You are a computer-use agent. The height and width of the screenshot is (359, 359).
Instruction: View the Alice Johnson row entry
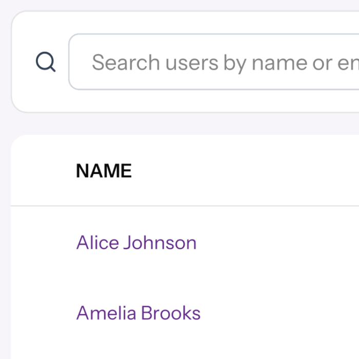[x=136, y=243]
